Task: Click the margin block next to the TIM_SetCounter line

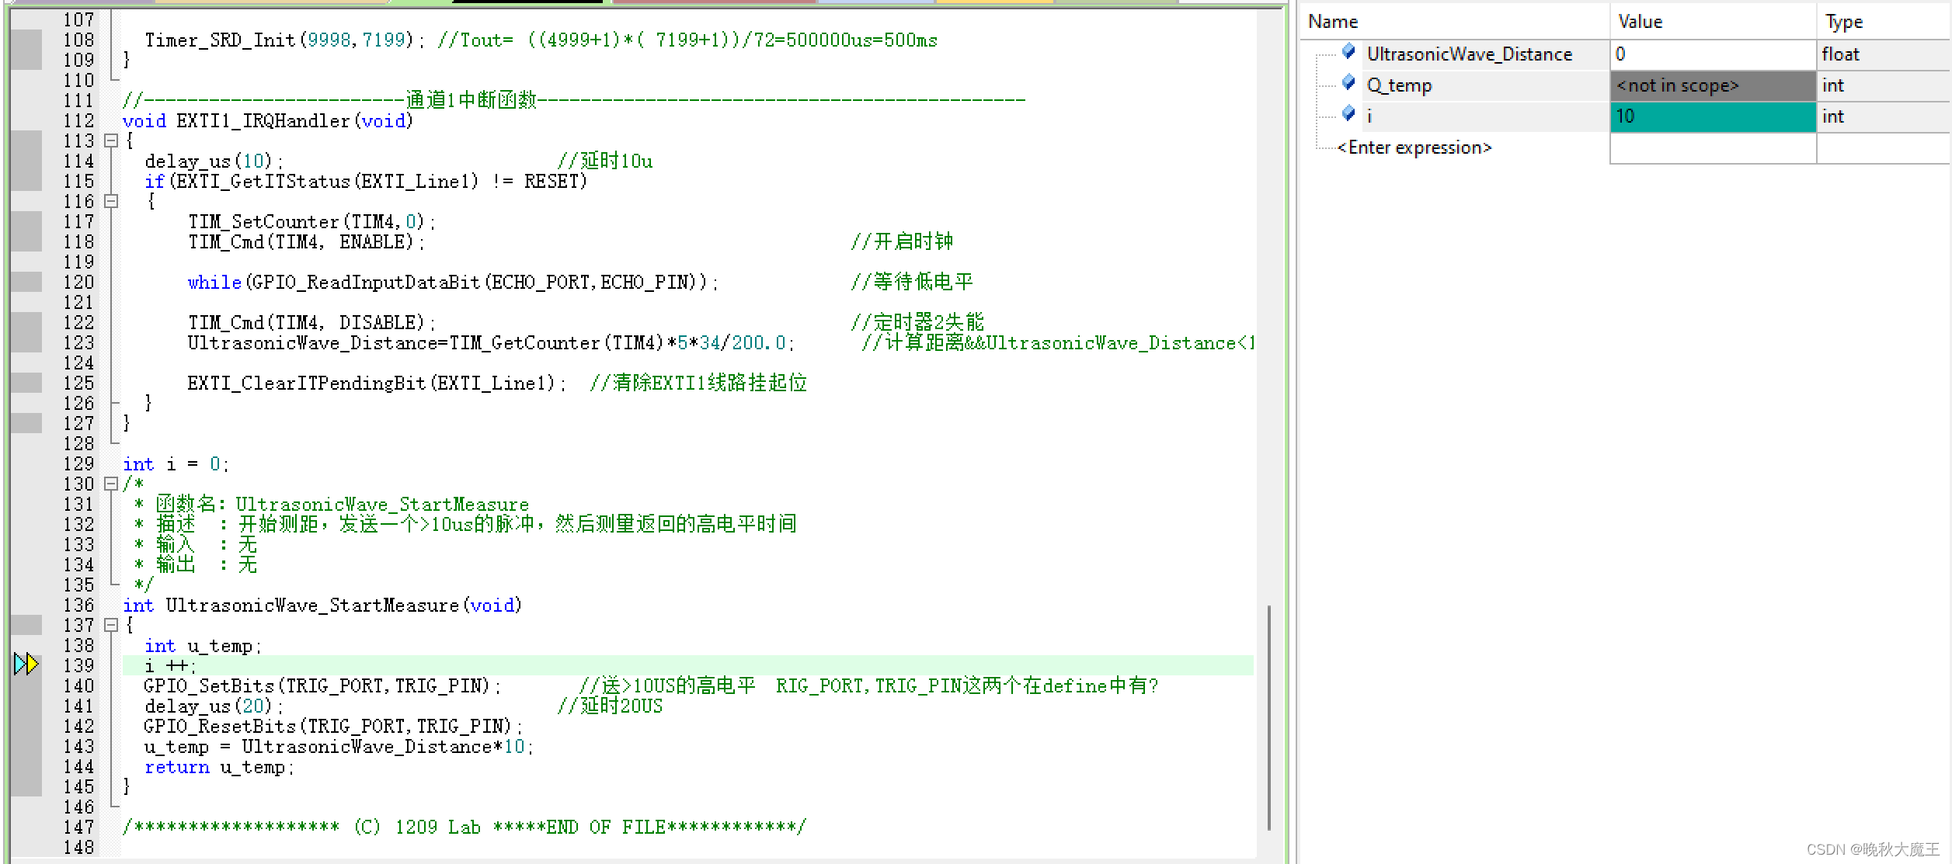Action: point(27,221)
